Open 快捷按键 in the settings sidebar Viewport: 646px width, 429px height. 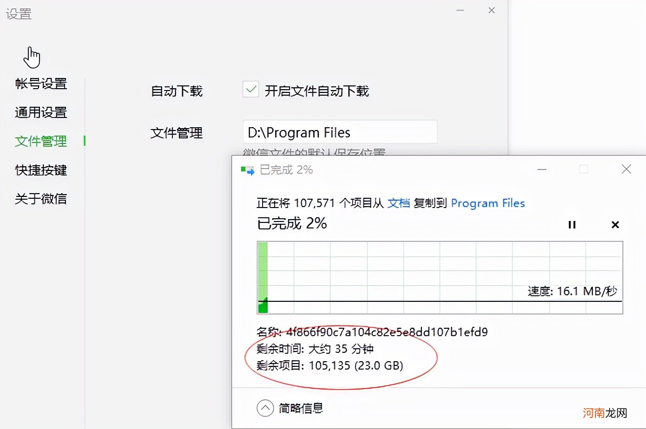click(41, 170)
